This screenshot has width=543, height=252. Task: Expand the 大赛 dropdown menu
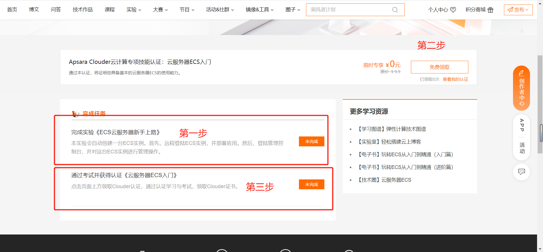coord(160,10)
